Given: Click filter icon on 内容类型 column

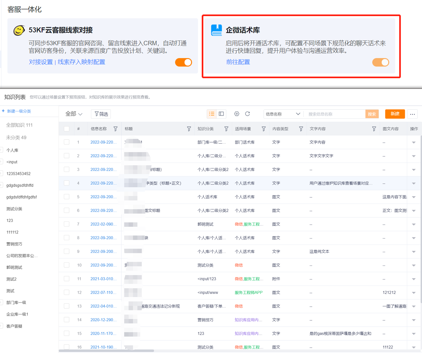Looking at the screenshot, I should (x=301, y=129).
